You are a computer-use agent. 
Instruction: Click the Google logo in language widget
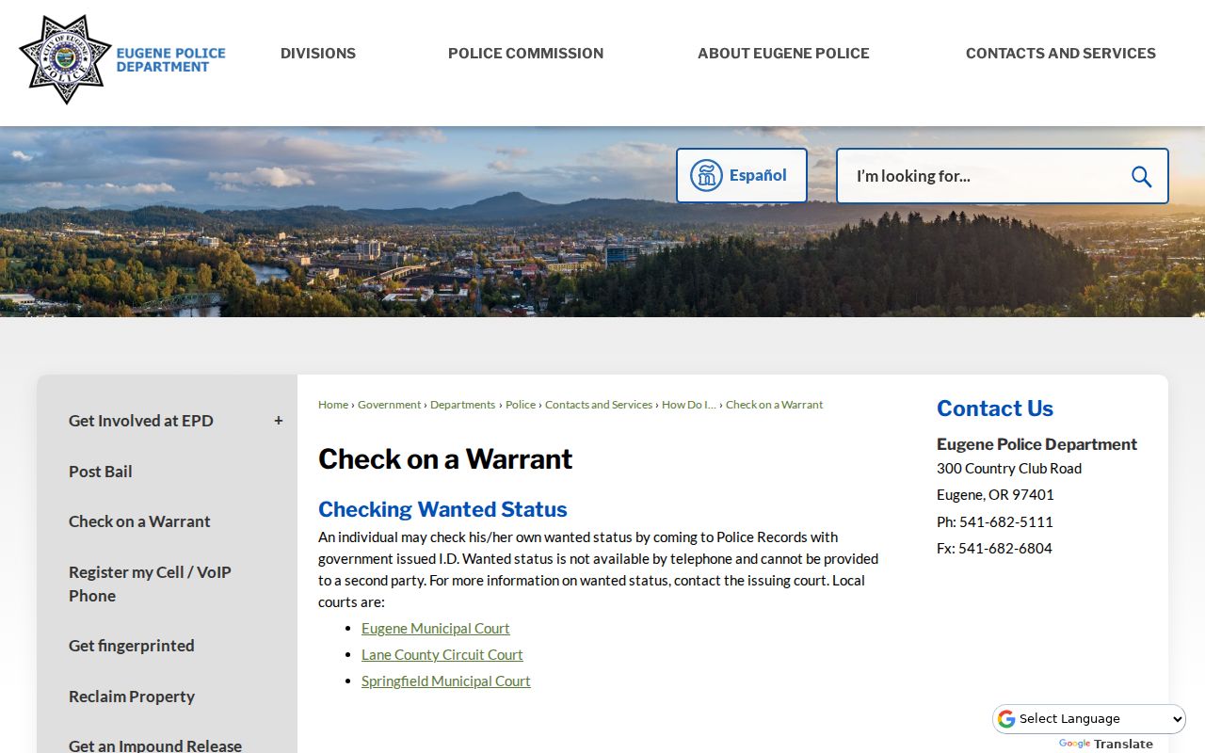(1006, 719)
